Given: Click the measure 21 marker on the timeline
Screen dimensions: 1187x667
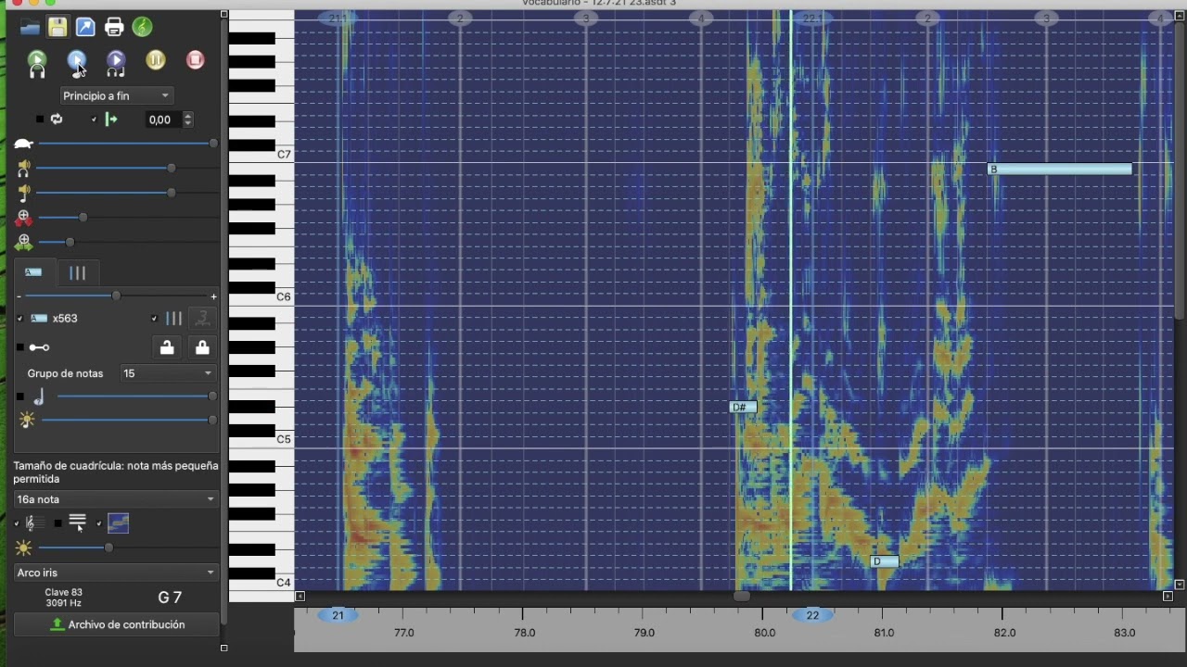Looking at the screenshot, I should 338,615.
